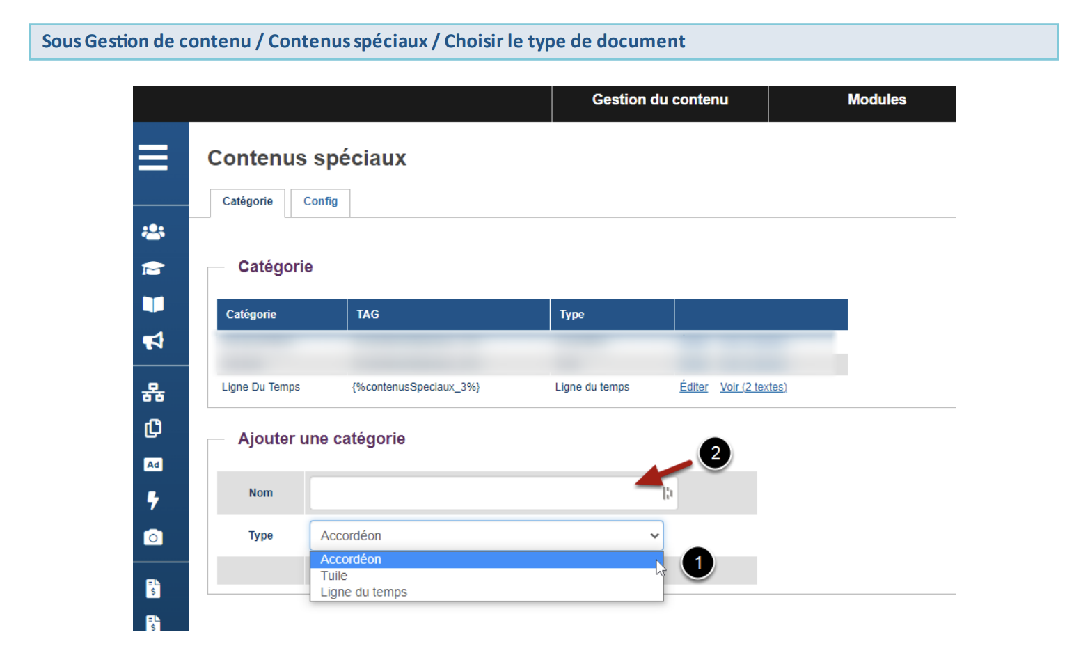Click Éditer link for Ligne Du Temps
Viewport: 1090px width, 653px height.
[x=693, y=387]
